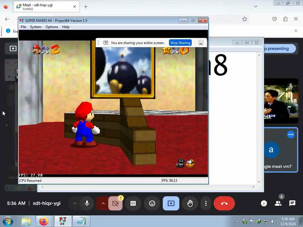Viewport: 303px width, 227px height.
Task: Click the meeting code xdt-hiqx-ygi text
Action: click(46, 203)
